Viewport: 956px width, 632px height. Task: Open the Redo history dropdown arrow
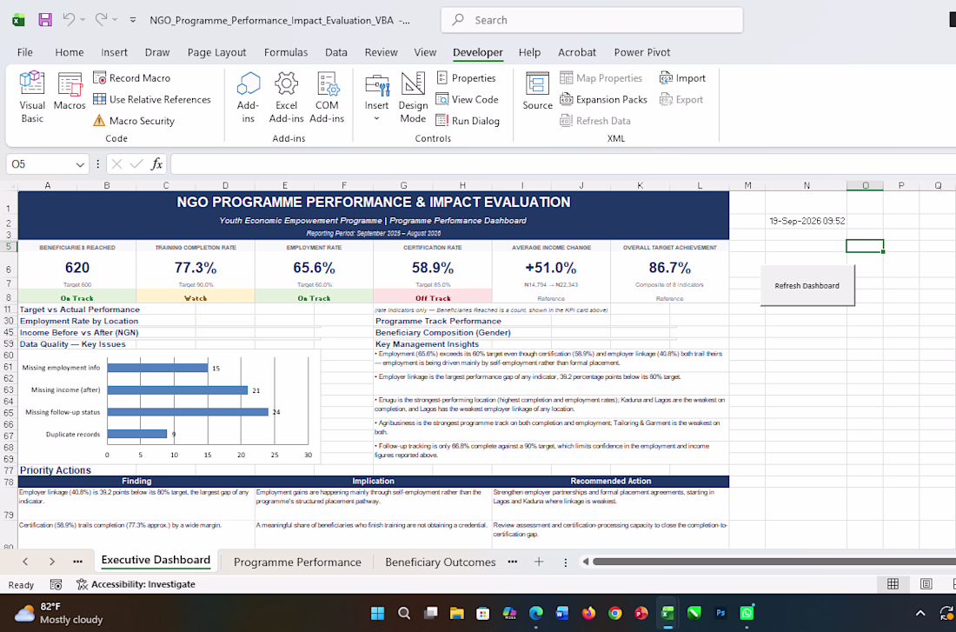[116, 20]
